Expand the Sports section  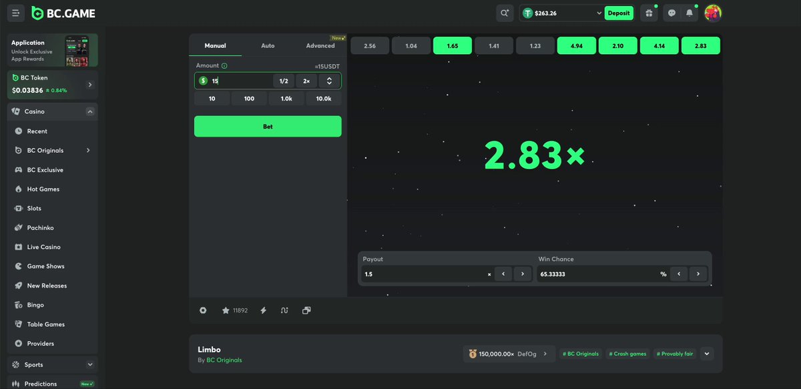point(90,364)
